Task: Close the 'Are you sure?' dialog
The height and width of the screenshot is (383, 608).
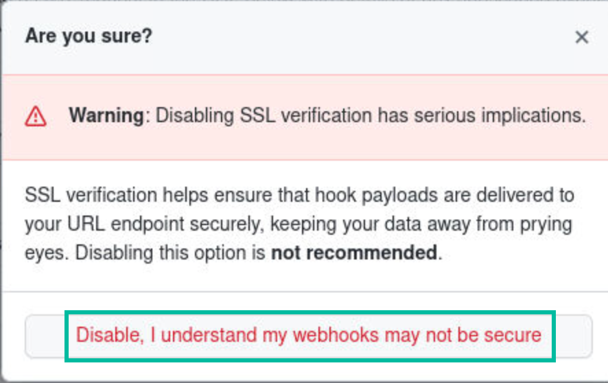Action: [x=582, y=37]
